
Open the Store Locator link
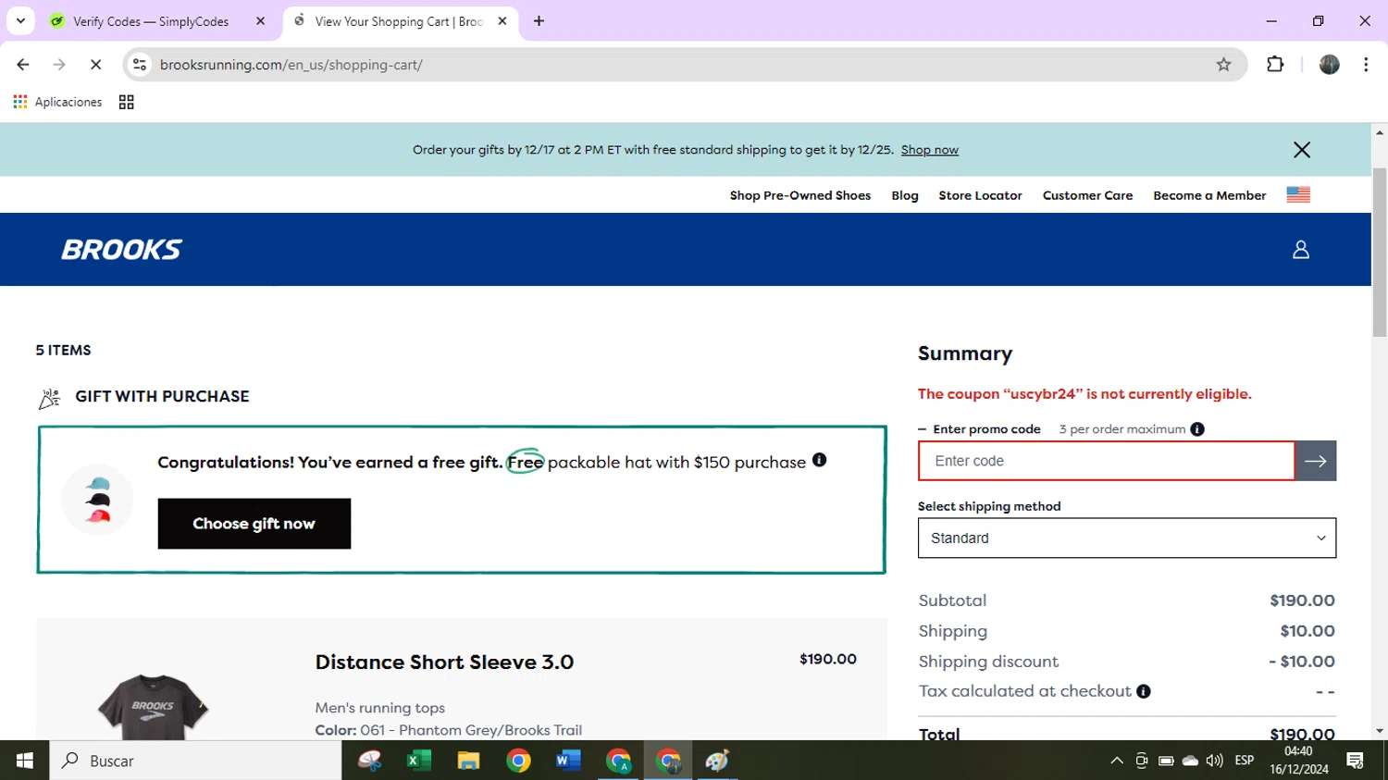click(980, 195)
